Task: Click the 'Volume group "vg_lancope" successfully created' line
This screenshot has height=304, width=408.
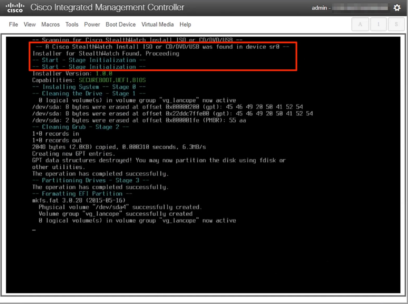Action: (116, 214)
